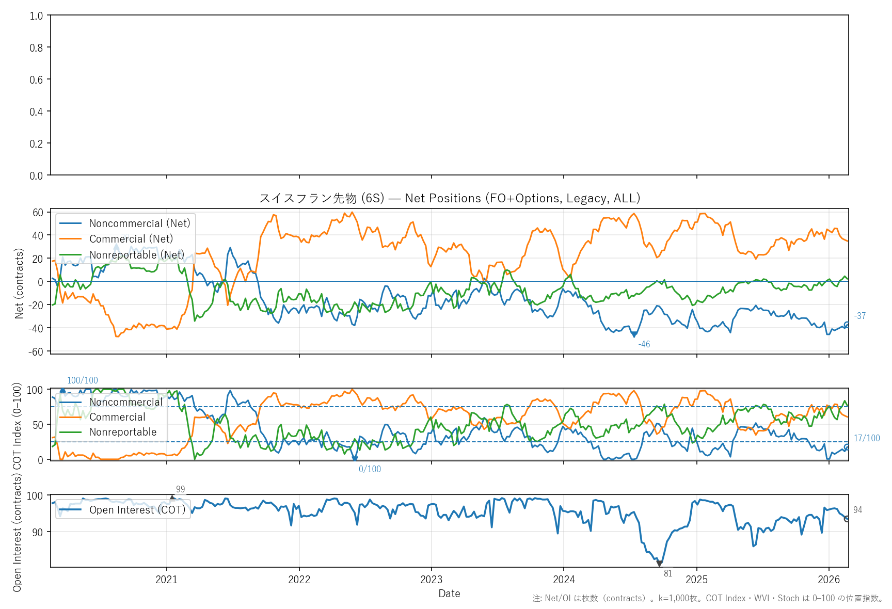Click the end circle marker beside 17/100 label
Image resolution: width=892 pixels, height=609 pixels.
pyautogui.click(x=847, y=447)
